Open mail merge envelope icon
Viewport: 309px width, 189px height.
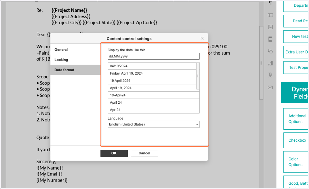pyautogui.click(x=270, y=87)
